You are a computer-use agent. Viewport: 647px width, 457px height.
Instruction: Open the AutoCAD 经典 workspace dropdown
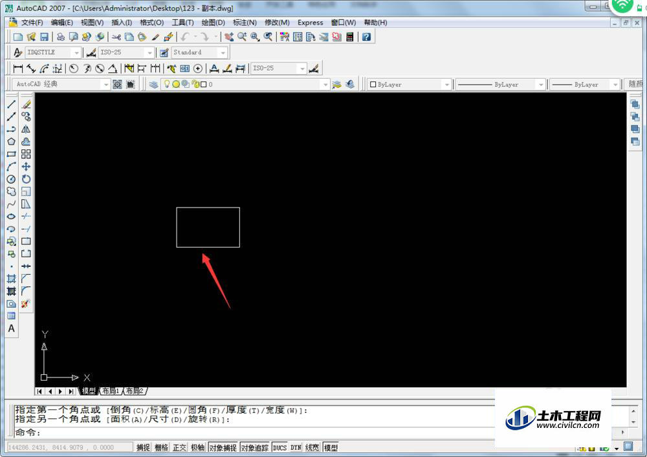pos(105,84)
